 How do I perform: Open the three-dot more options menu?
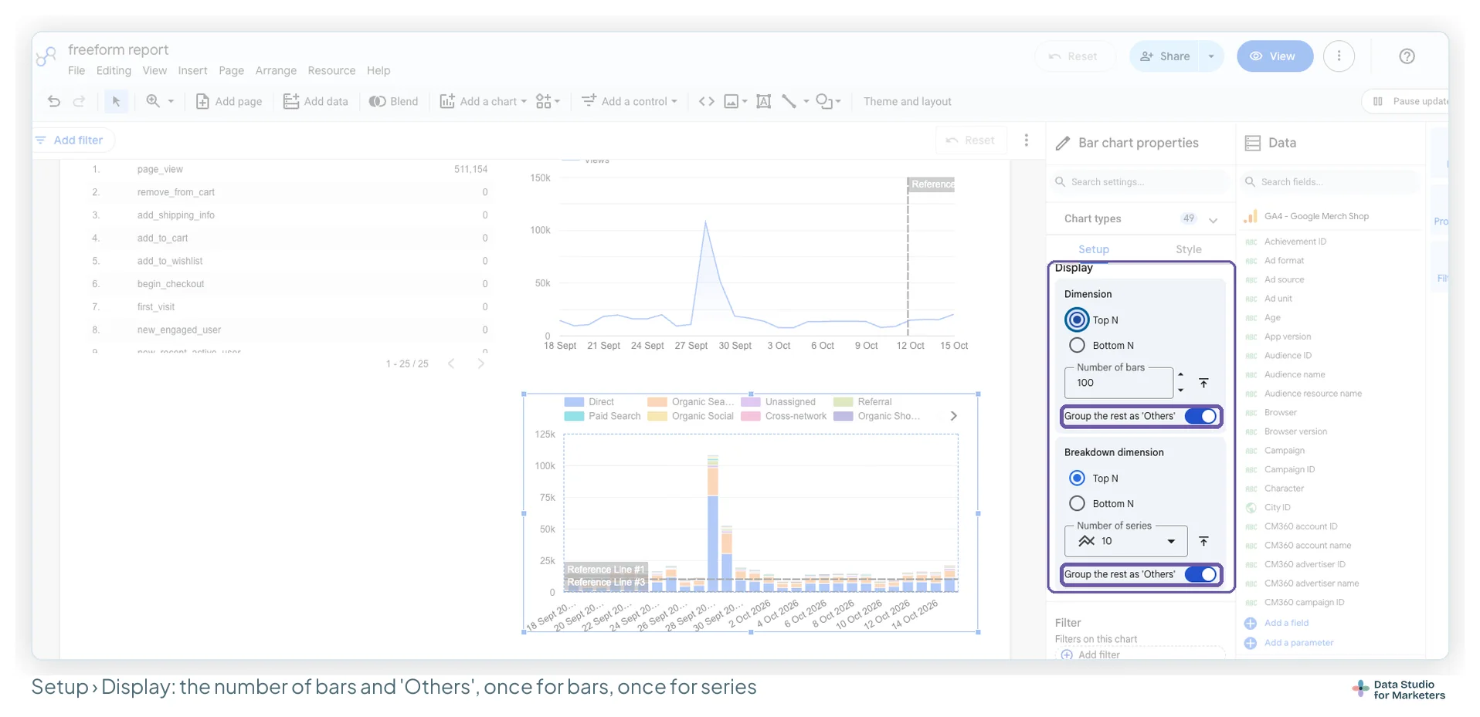coord(1339,56)
